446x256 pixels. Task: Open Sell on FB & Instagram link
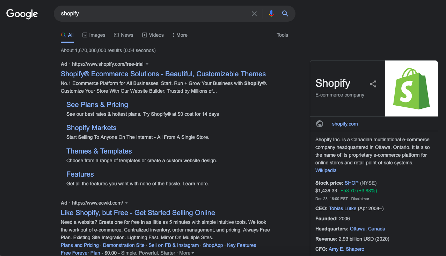pyautogui.click(x=174, y=245)
